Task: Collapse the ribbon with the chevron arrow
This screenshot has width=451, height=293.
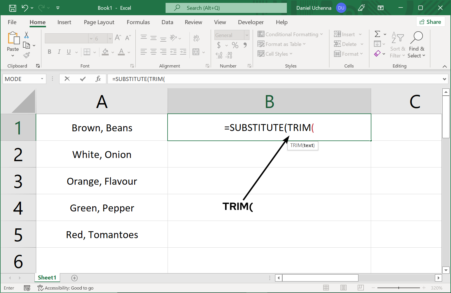Action: pyautogui.click(x=445, y=66)
